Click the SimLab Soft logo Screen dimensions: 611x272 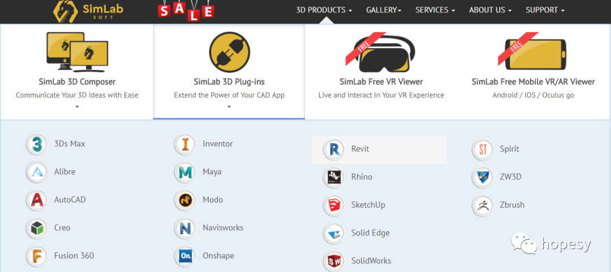click(x=84, y=11)
